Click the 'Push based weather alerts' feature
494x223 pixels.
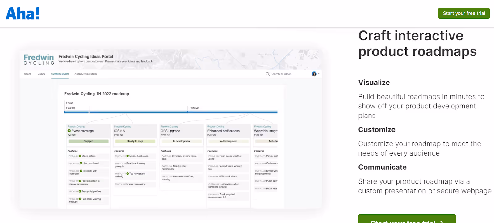[x=228, y=157]
